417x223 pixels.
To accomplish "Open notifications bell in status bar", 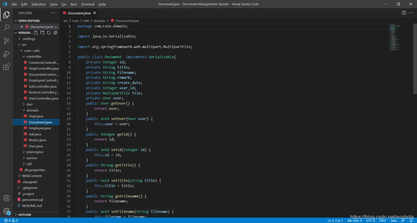I will click(x=411, y=220).
